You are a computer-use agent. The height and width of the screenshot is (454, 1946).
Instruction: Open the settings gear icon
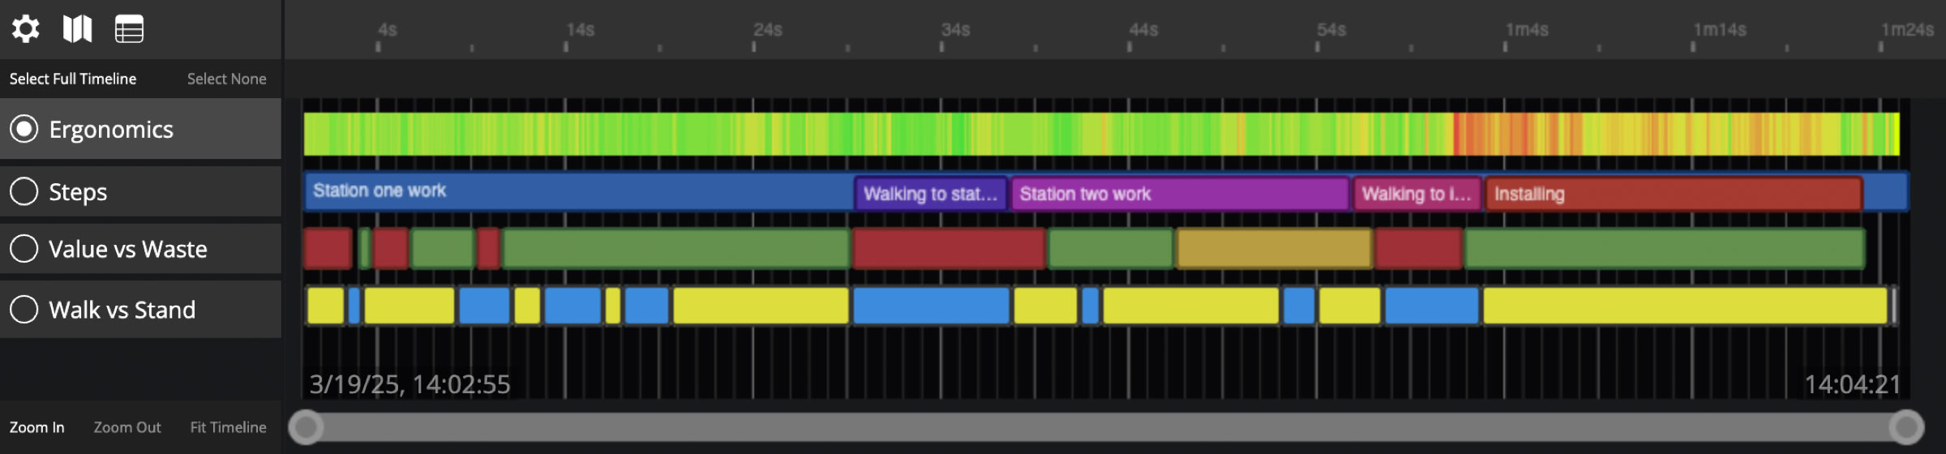(x=25, y=29)
